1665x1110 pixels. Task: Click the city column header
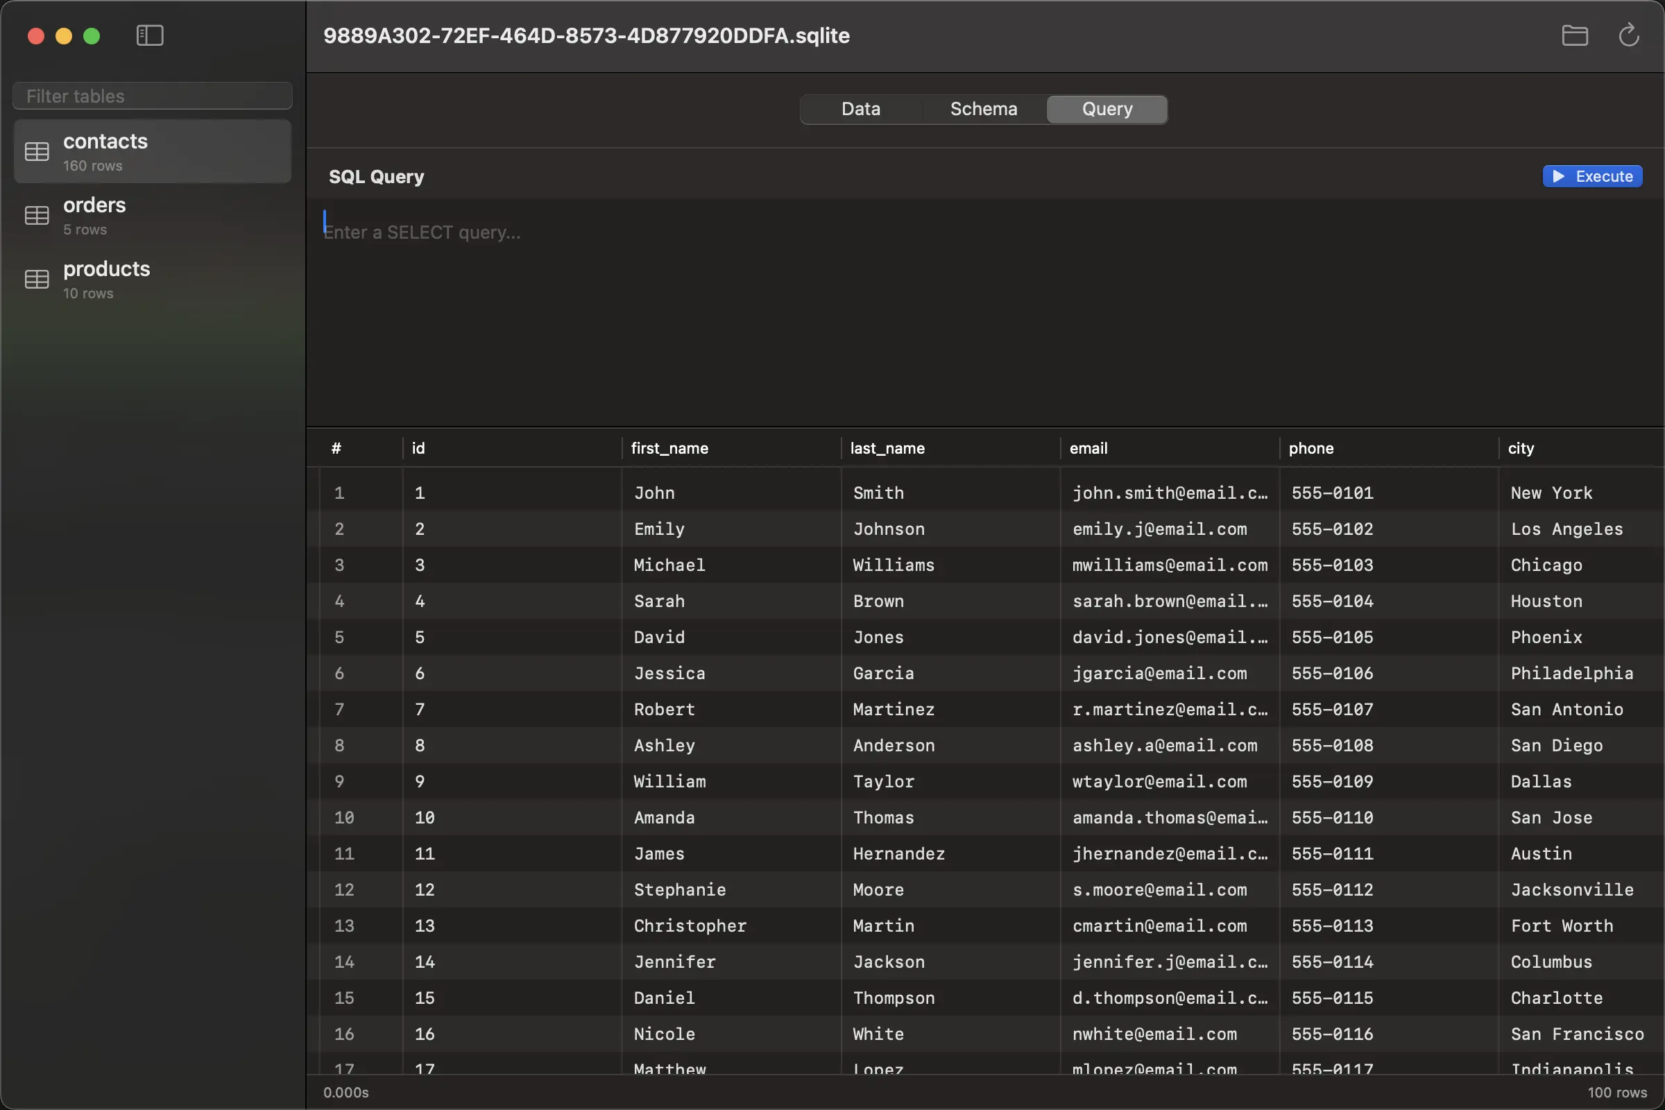[1521, 448]
